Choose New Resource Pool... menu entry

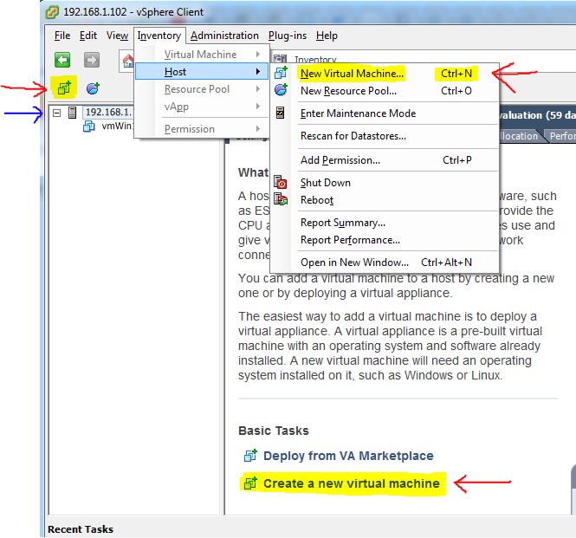tap(385, 90)
